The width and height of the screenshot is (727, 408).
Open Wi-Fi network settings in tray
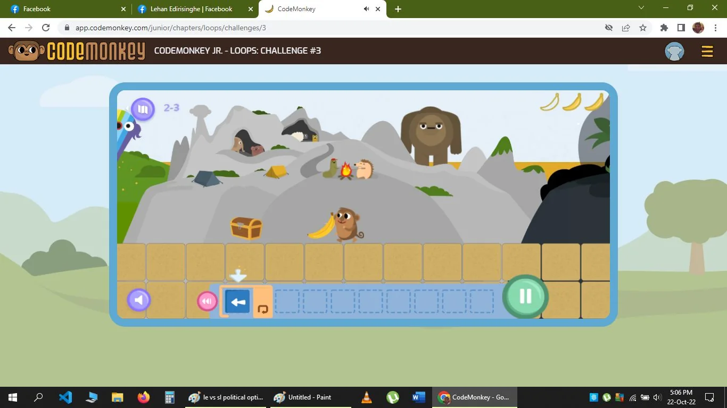tap(632, 397)
